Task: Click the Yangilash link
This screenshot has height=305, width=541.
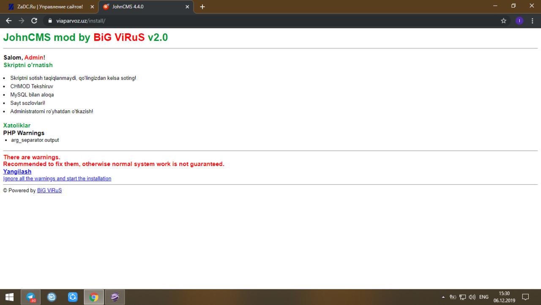Action: click(x=17, y=172)
